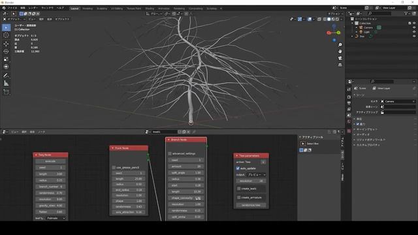Adjust the randomness slider in Trunk Node
The image size is (418, 235).
tap(129, 207)
